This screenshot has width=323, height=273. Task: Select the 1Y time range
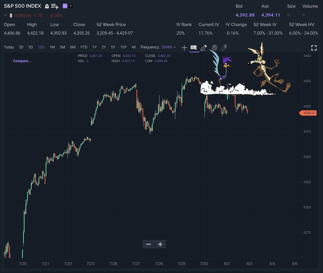point(94,47)
